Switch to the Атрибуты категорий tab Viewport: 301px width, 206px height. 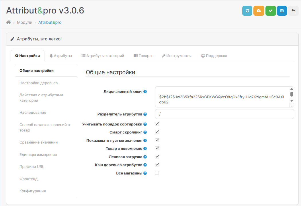pos(103,56)
